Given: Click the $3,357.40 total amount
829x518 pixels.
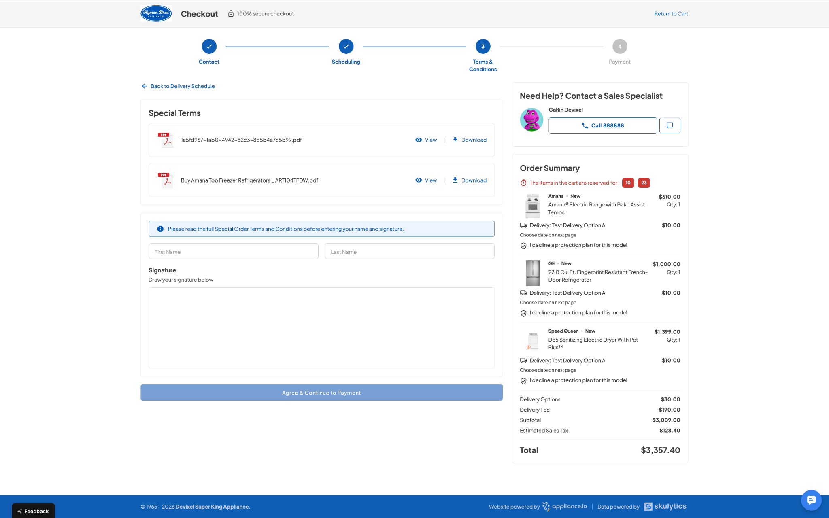Looking at the screenshot, I should tap(660, 450).
